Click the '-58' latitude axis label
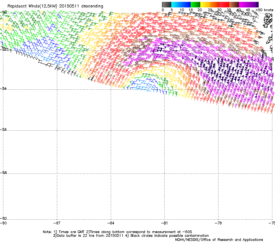The image size is (275, 242). [3, 173]
